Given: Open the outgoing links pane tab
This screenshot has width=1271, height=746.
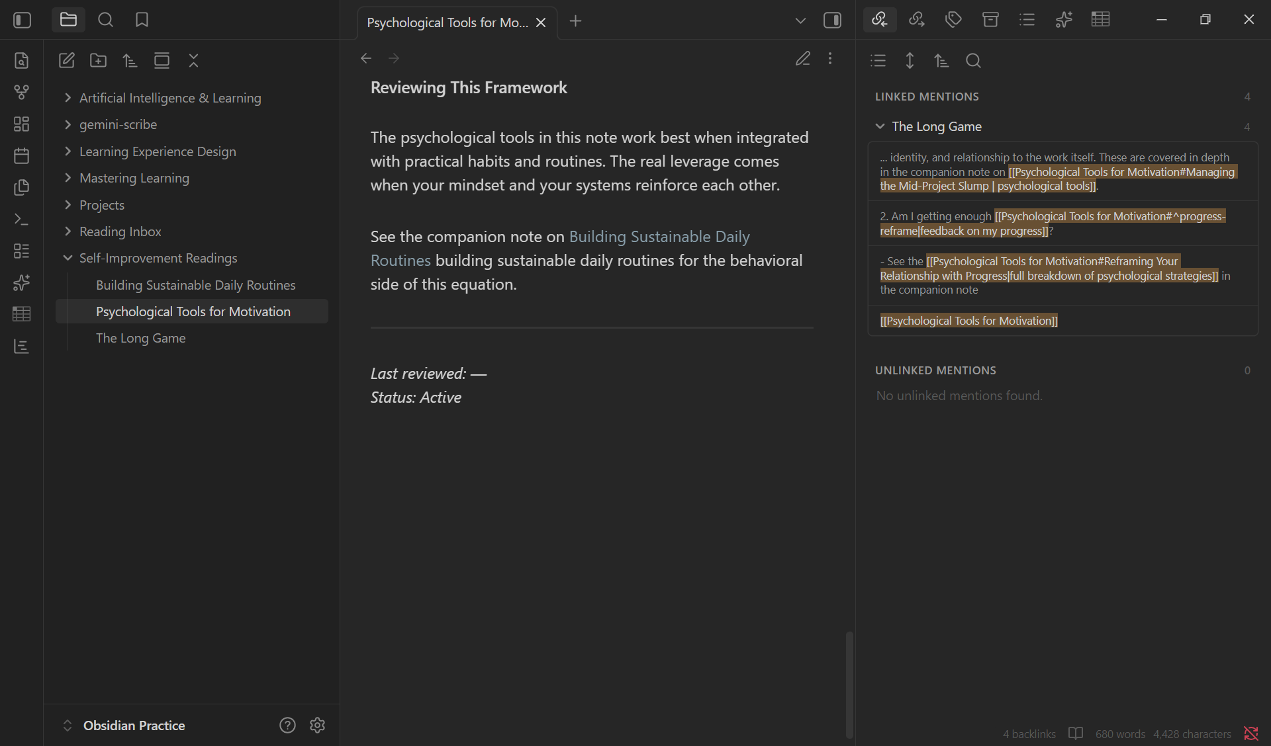Looking at the screenshot, I should pos(917,20).
